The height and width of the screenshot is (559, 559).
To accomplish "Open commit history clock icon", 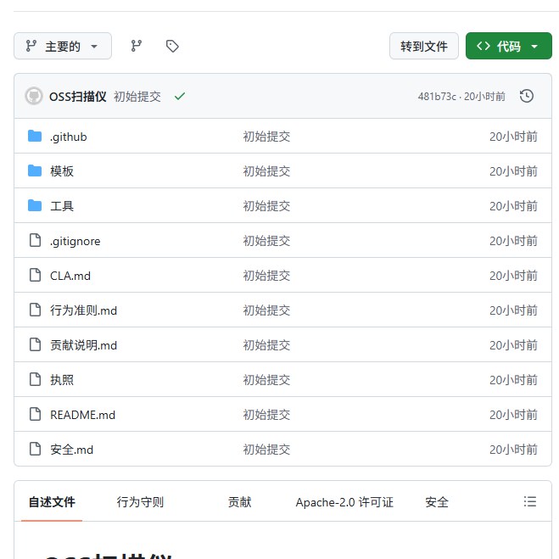I will click(527, 96).
